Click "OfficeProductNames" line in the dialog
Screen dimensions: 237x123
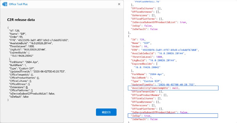24,78
